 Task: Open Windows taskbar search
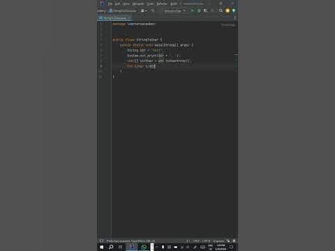111,247
